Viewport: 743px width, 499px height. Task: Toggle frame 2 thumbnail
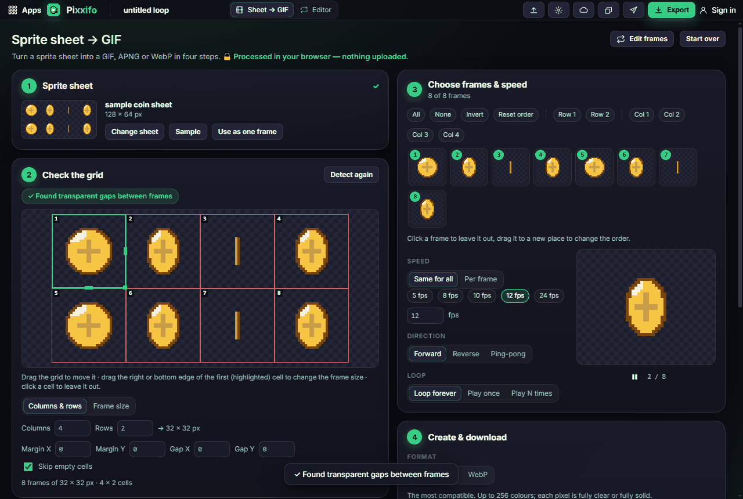[469, 167]
